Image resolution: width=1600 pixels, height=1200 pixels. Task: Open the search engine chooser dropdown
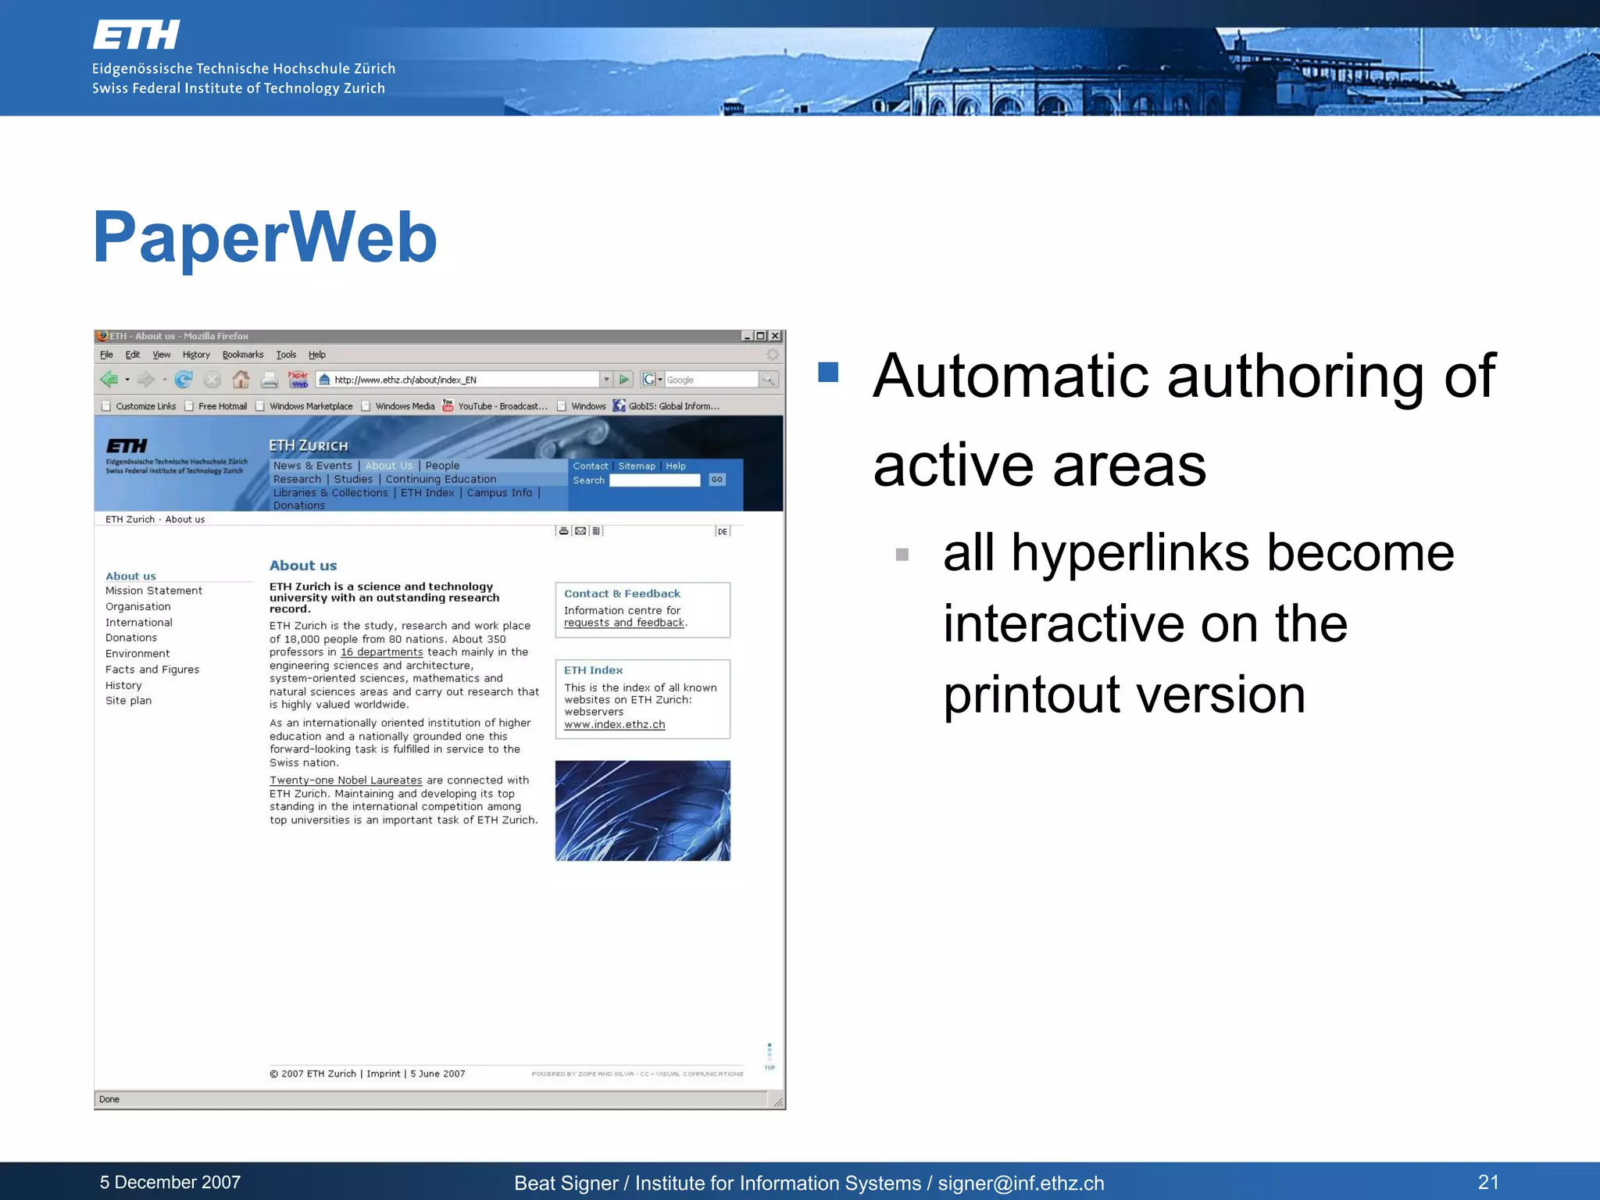click(660, 380)
